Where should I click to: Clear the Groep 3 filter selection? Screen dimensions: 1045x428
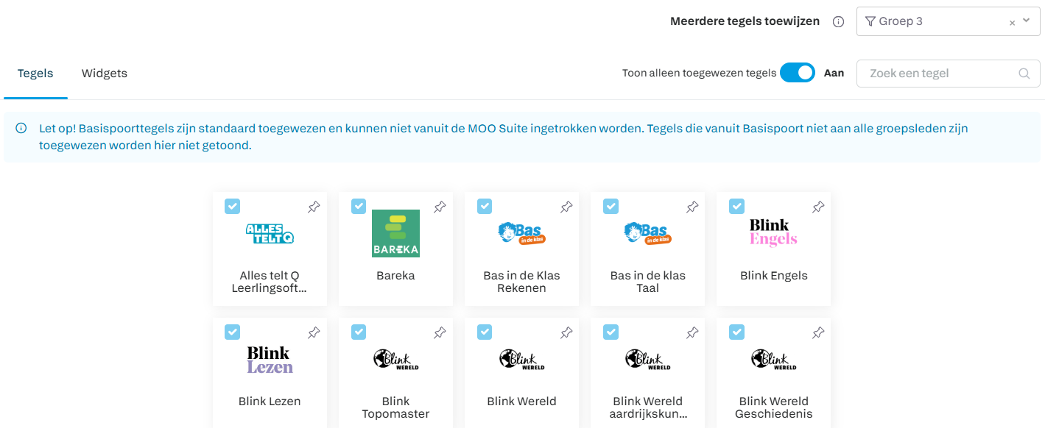(1012, 23)
